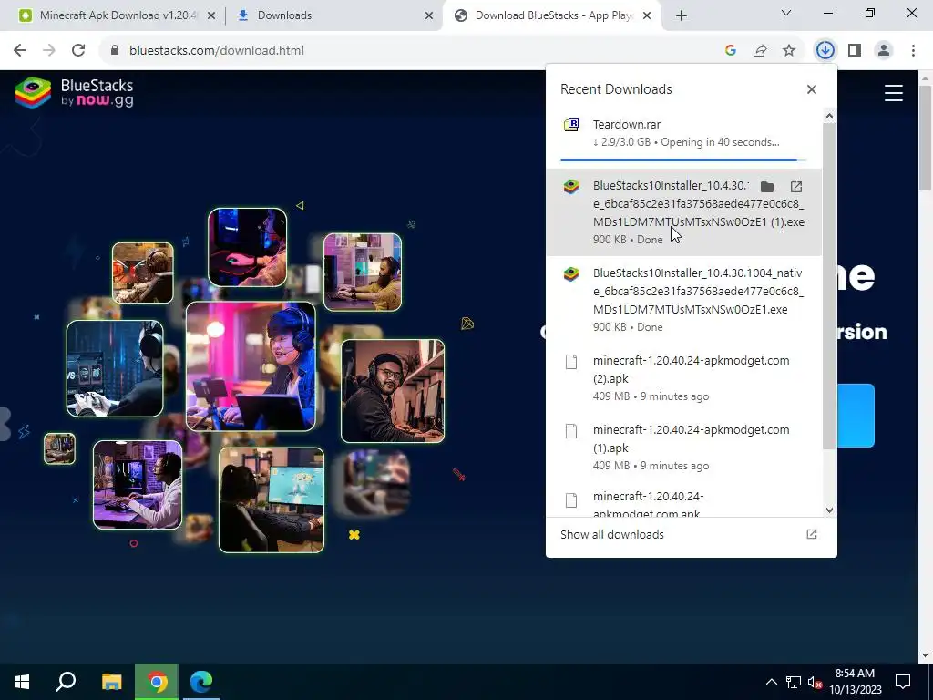The width and height of the screenshot is (933, 700).
Task: Open BlueStacks installer (1) file now
Action: tap(796, 187)
